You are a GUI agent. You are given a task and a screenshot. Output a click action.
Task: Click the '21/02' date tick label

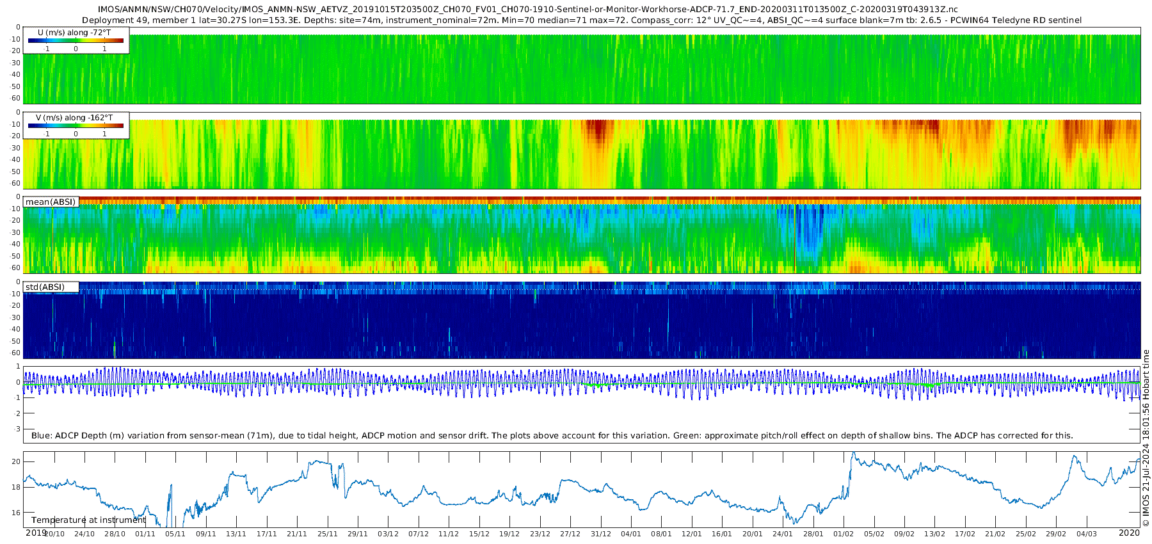point(995,534)
